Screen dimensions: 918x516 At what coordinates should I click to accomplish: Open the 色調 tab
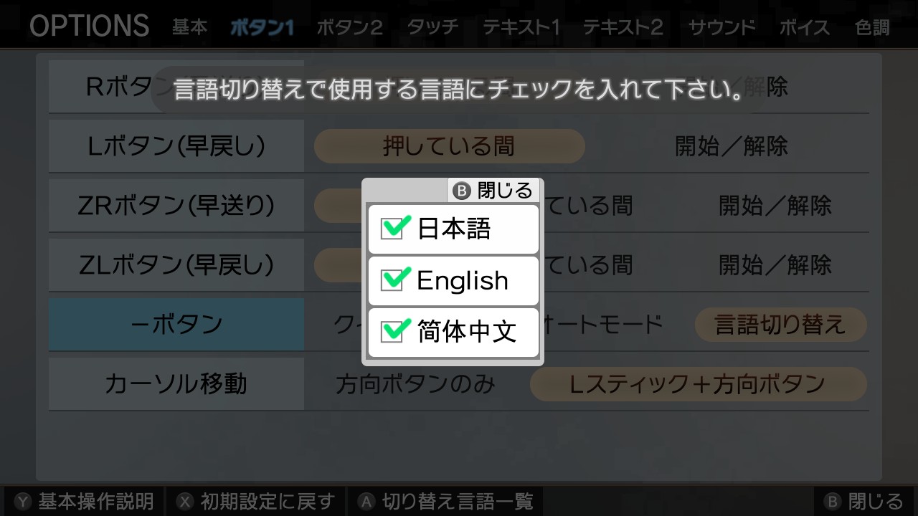[x=872, y=27]
